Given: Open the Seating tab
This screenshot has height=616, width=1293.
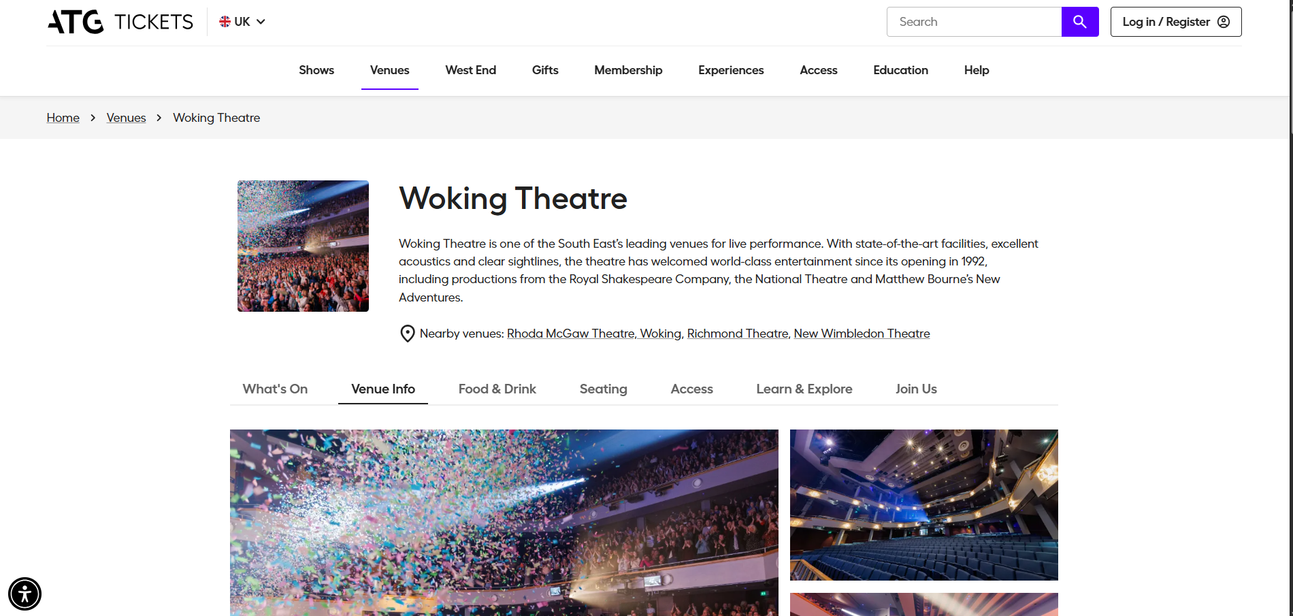Looking at the screenshot, I should (603, 389).
